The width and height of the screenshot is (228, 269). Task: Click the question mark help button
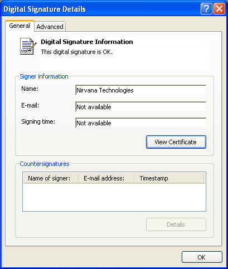point(206,8)
